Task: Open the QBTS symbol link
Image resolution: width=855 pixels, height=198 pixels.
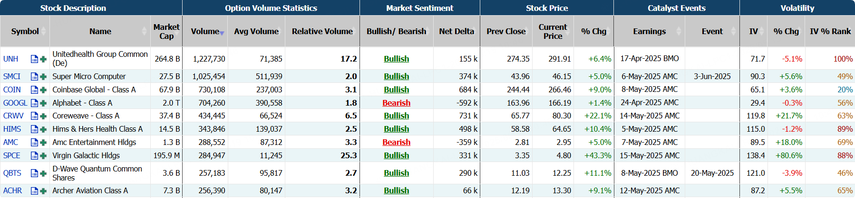Action: tap(12, 173)
